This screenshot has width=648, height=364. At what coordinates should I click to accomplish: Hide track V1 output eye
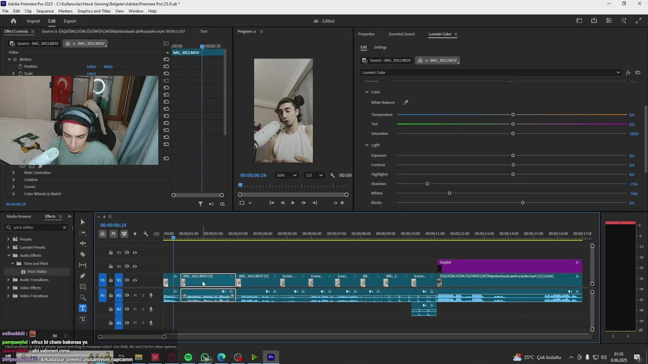(x=135, y=280)
